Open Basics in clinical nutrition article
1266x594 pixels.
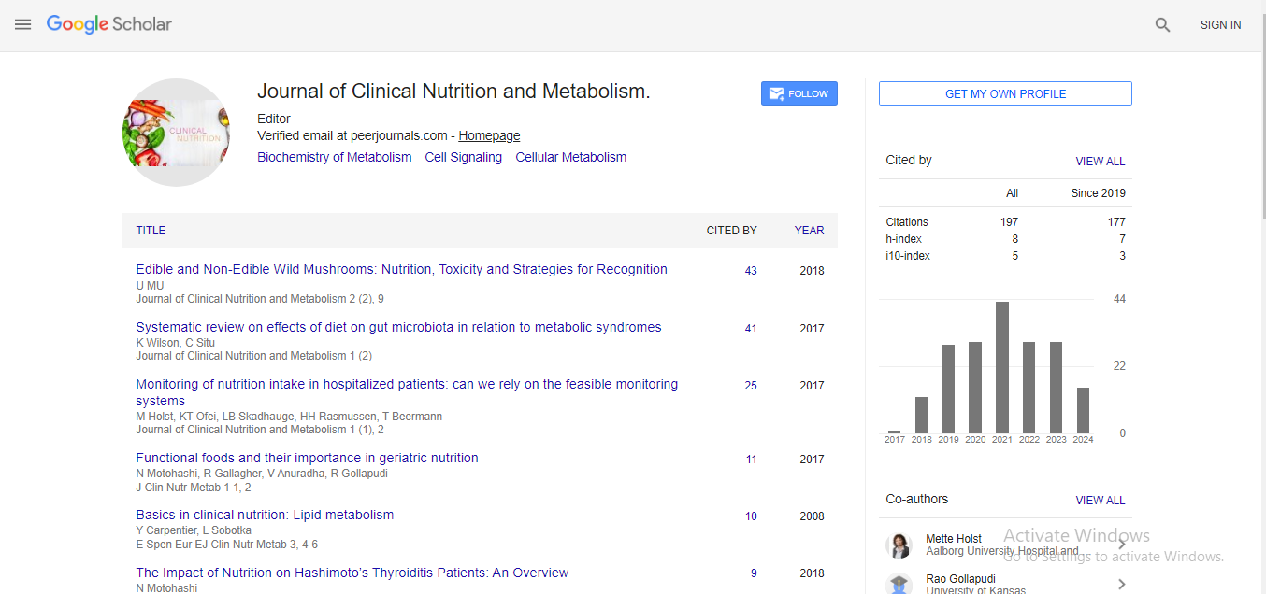click(265, 515)
